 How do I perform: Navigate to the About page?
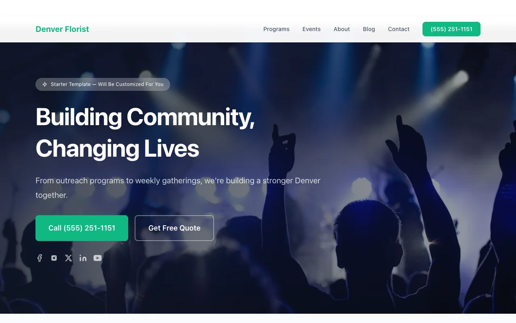pos(341,29)
